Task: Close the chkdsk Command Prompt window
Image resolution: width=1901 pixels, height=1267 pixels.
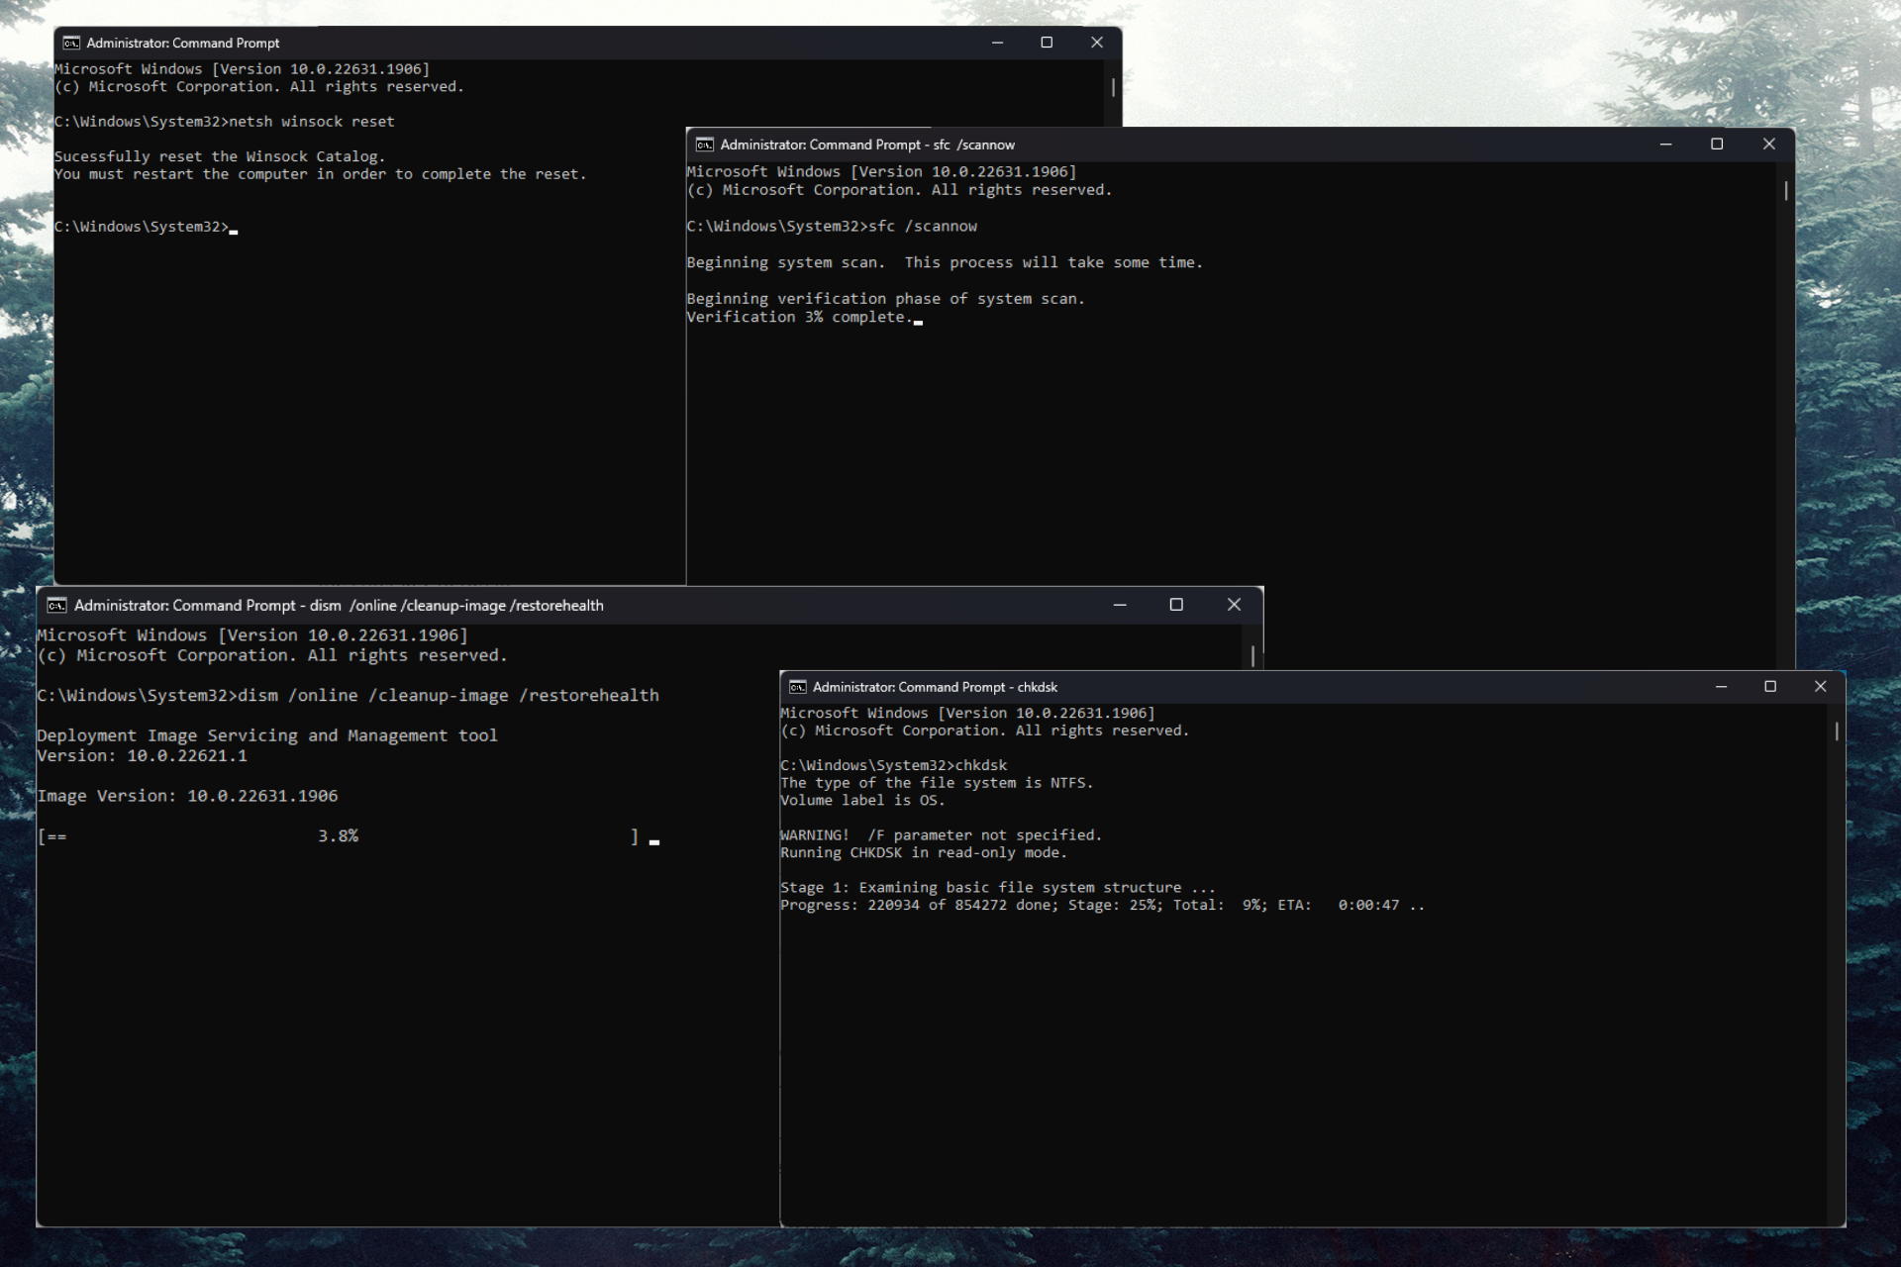Action: [1820, 686]
